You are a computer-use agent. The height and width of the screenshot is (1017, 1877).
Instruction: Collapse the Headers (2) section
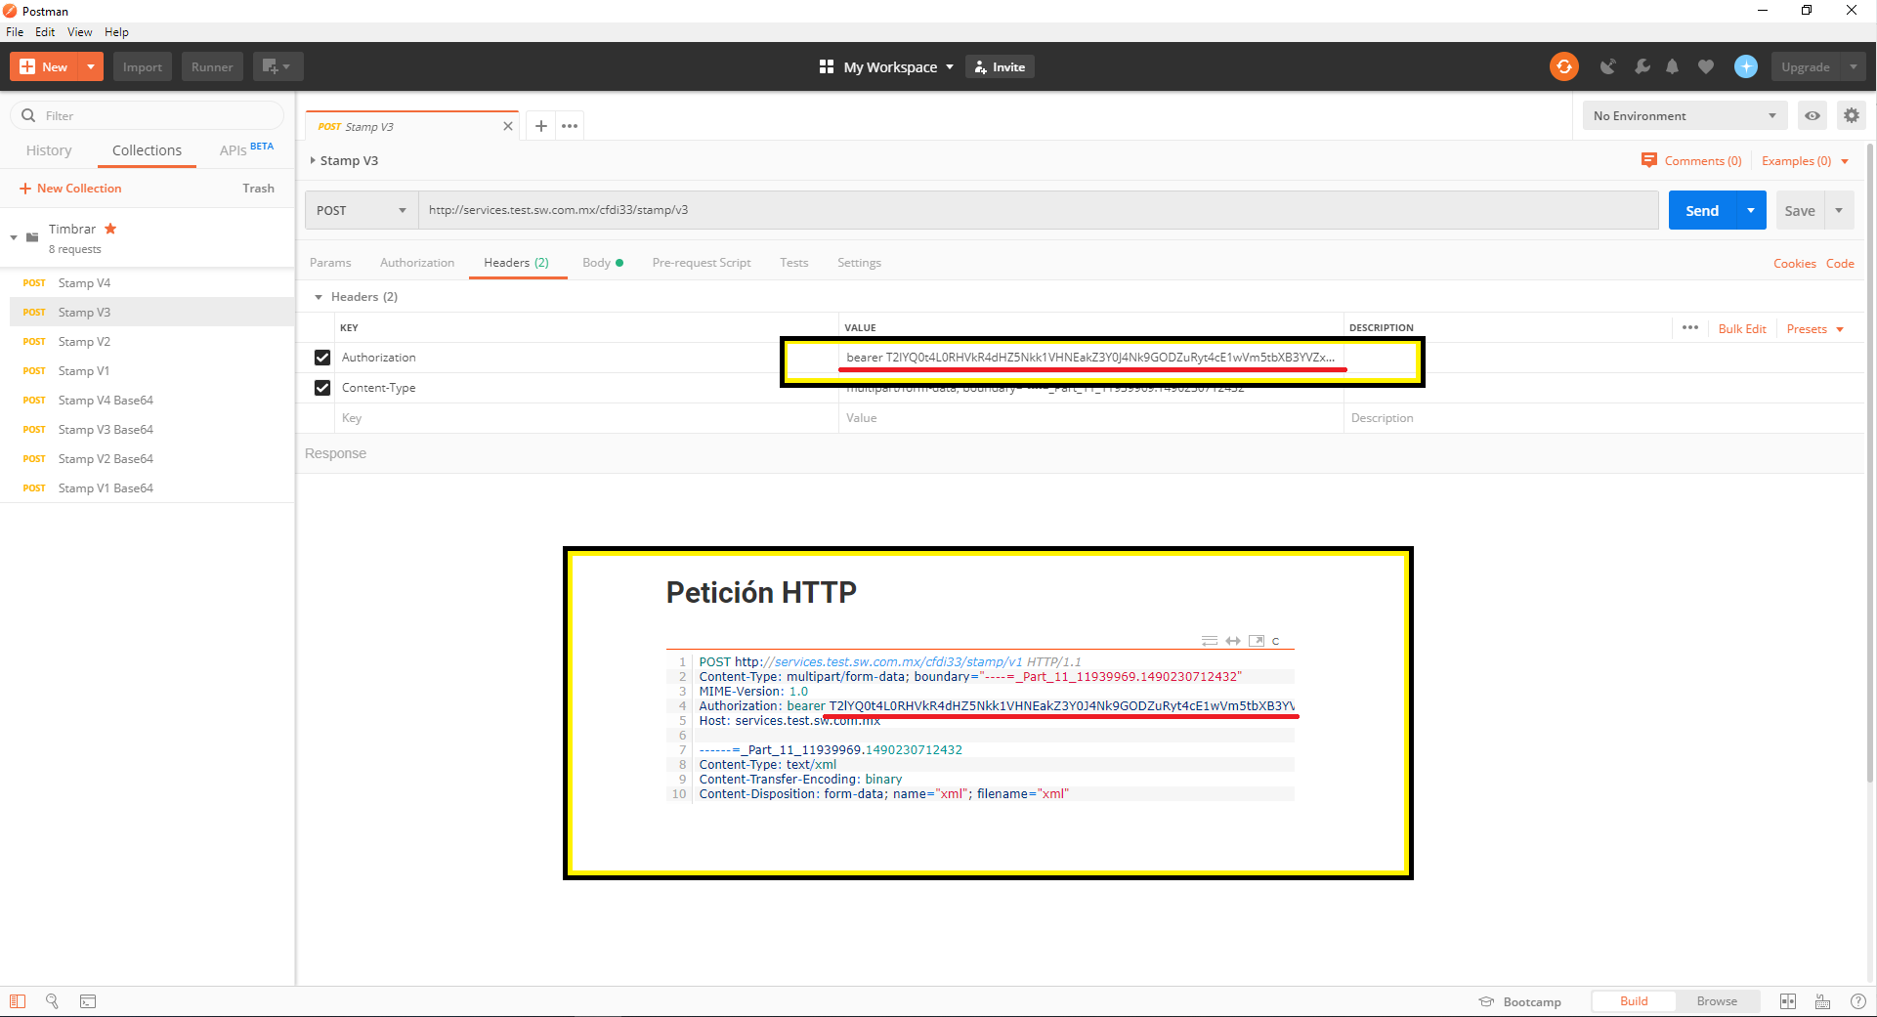click(319, 296)
